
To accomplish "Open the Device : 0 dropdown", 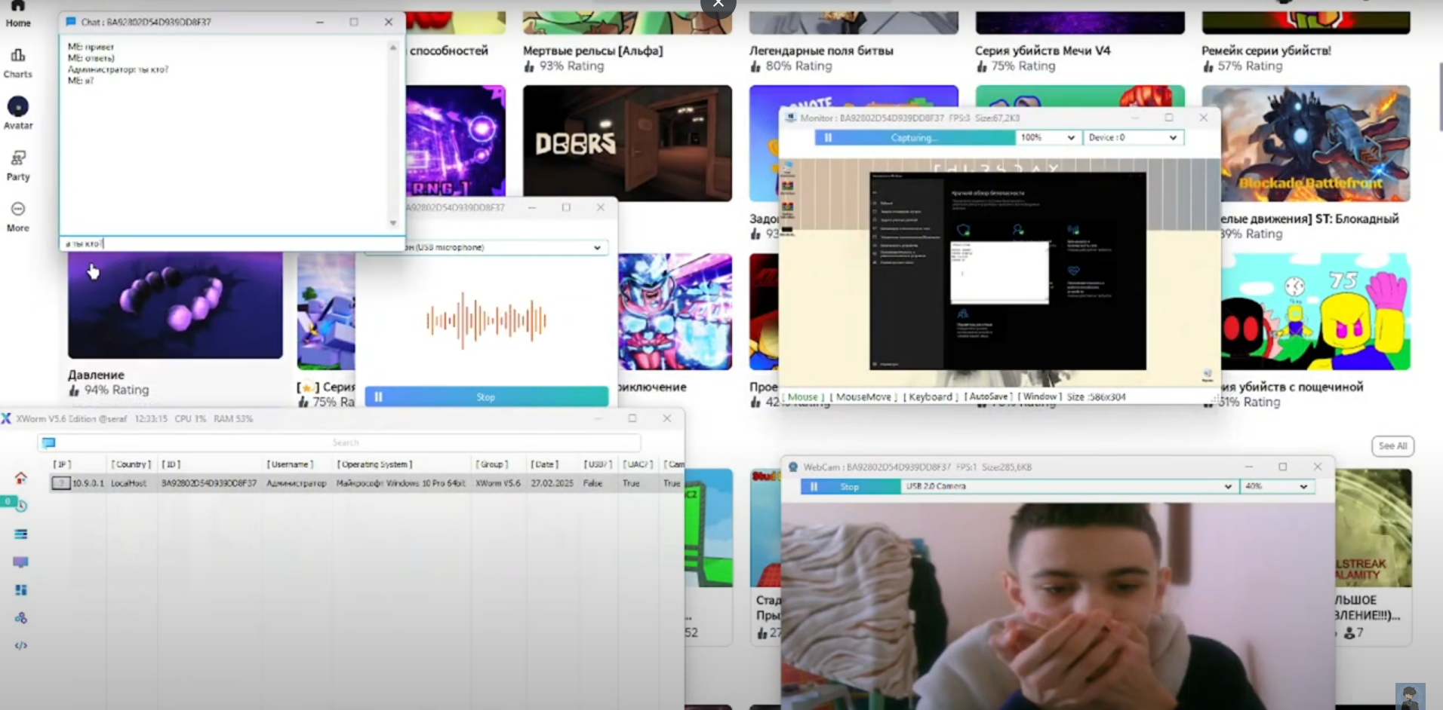I will click(x=1134, y=138).
